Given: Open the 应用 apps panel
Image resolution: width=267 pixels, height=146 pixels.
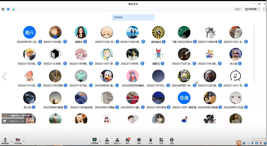Looking at the screenshot, I should [x=161, y=141].
